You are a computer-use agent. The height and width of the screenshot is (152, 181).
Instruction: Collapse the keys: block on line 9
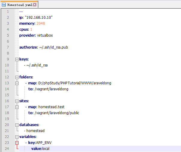tap(17, 59)
